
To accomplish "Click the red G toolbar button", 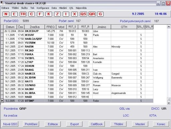I will (100, 14).
